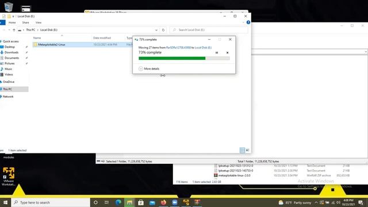Cancel the file move with the X beside pause
This screenshot has height=207, width=368.
227,52
